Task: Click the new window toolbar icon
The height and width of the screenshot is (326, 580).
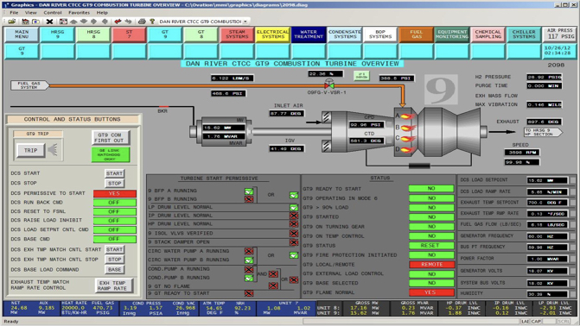Action: [36, 22]
